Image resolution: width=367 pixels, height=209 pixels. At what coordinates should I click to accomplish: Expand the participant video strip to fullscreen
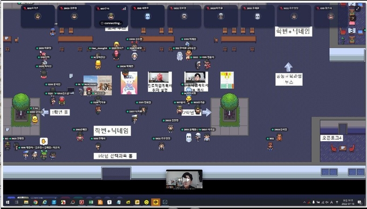point(357,9)
